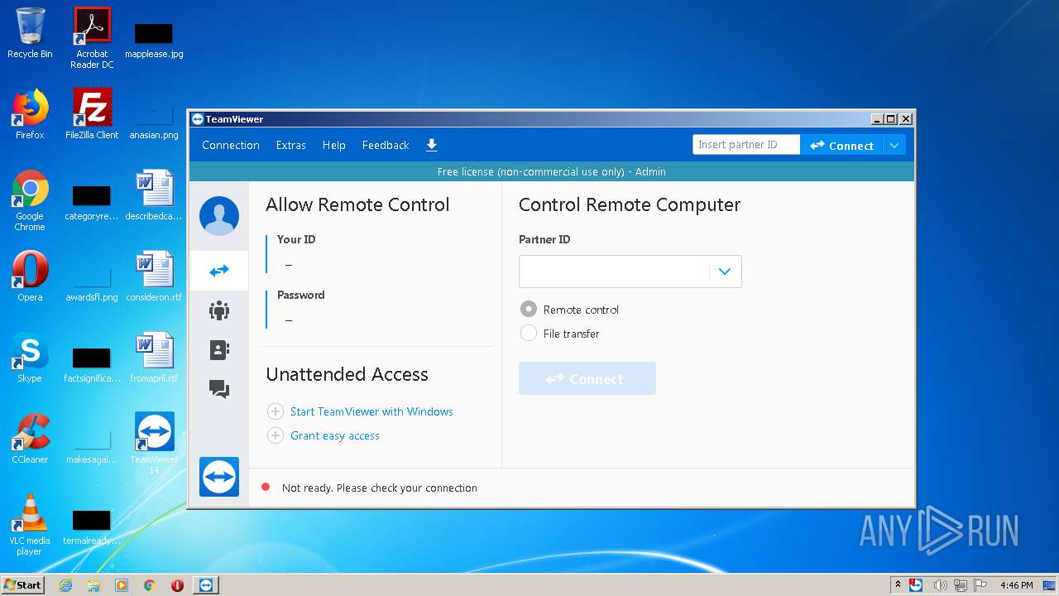
Task: Click Start TeamViewer with Windows link
Action: (371, 411)
